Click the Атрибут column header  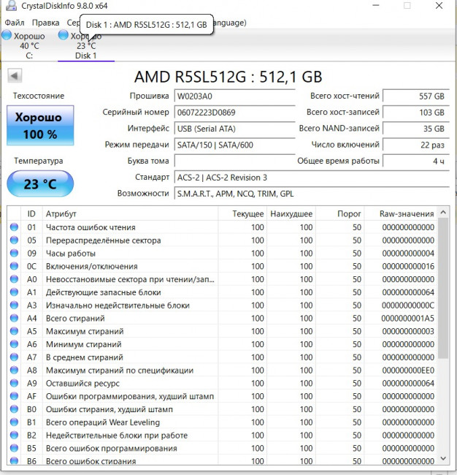pyautogui.click(x=130, y=213)
